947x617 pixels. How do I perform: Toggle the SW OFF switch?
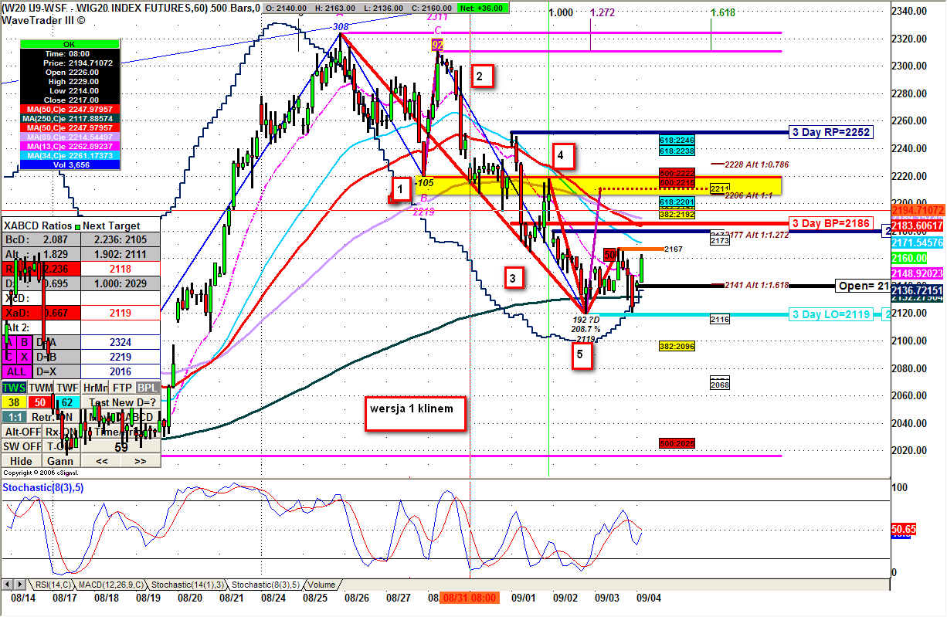click(22, 446)
